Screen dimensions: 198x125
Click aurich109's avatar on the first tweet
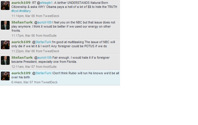coord(5,6)
